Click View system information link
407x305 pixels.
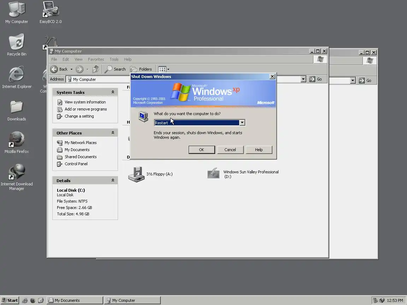(x=85, y=102)
